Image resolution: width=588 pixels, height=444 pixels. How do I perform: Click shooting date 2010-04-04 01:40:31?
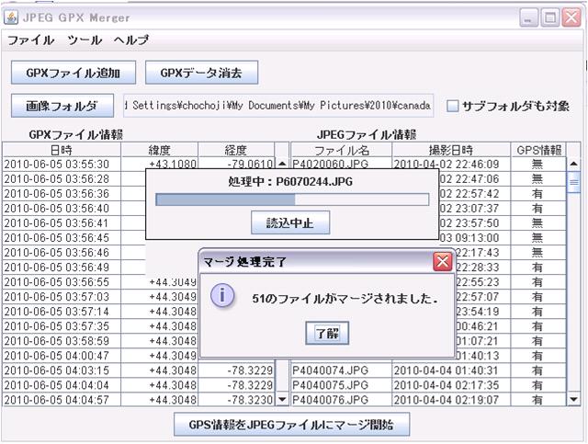(451, 370)
